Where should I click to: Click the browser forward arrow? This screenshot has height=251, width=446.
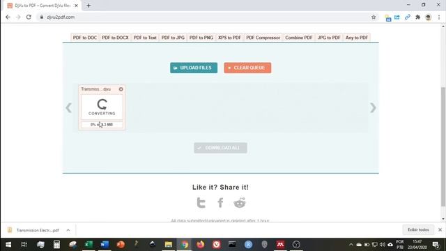(x=18, y=17)
